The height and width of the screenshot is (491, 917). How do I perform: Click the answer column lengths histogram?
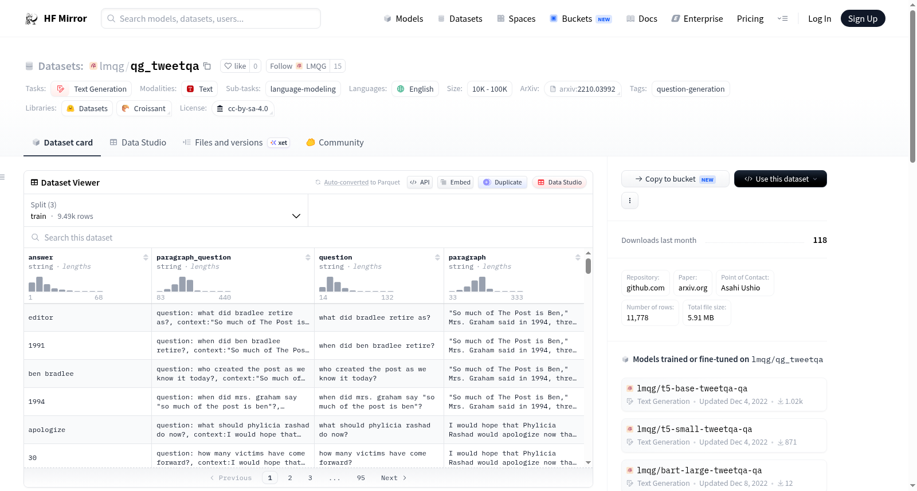[x=66, y=284]
